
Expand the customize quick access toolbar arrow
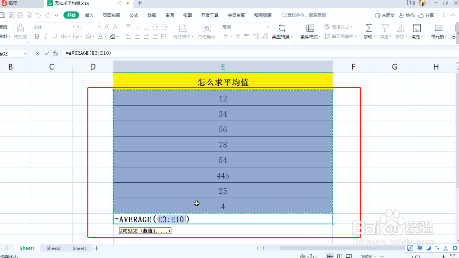(x=56, y=15)
